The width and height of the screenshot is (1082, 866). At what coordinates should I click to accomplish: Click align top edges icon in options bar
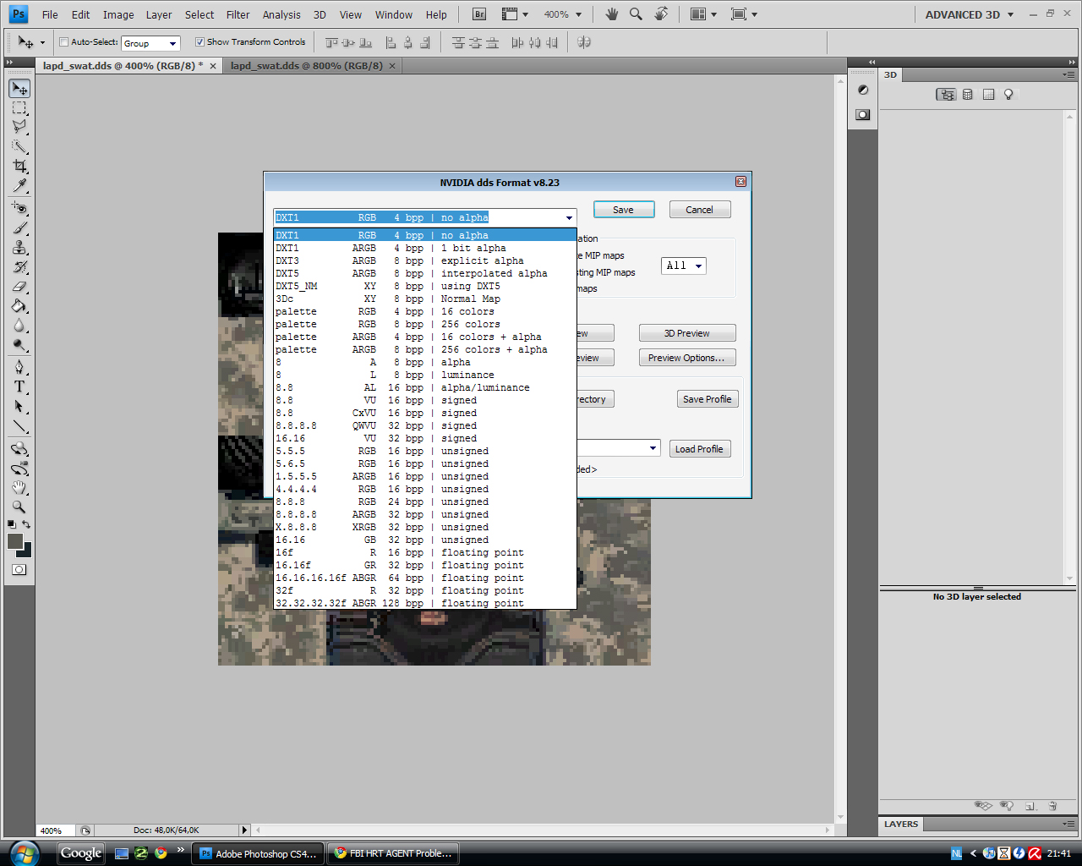pyautogui.click(x=332, y=42)
